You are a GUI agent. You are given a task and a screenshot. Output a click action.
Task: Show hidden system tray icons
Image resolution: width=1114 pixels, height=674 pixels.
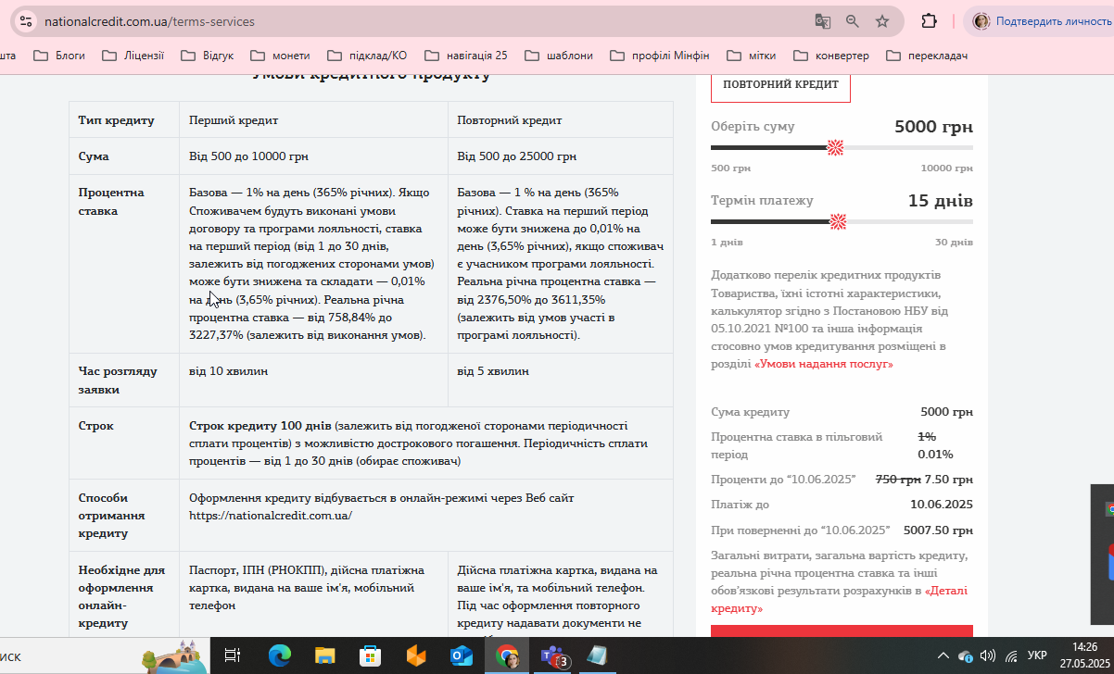pos(943,655)
